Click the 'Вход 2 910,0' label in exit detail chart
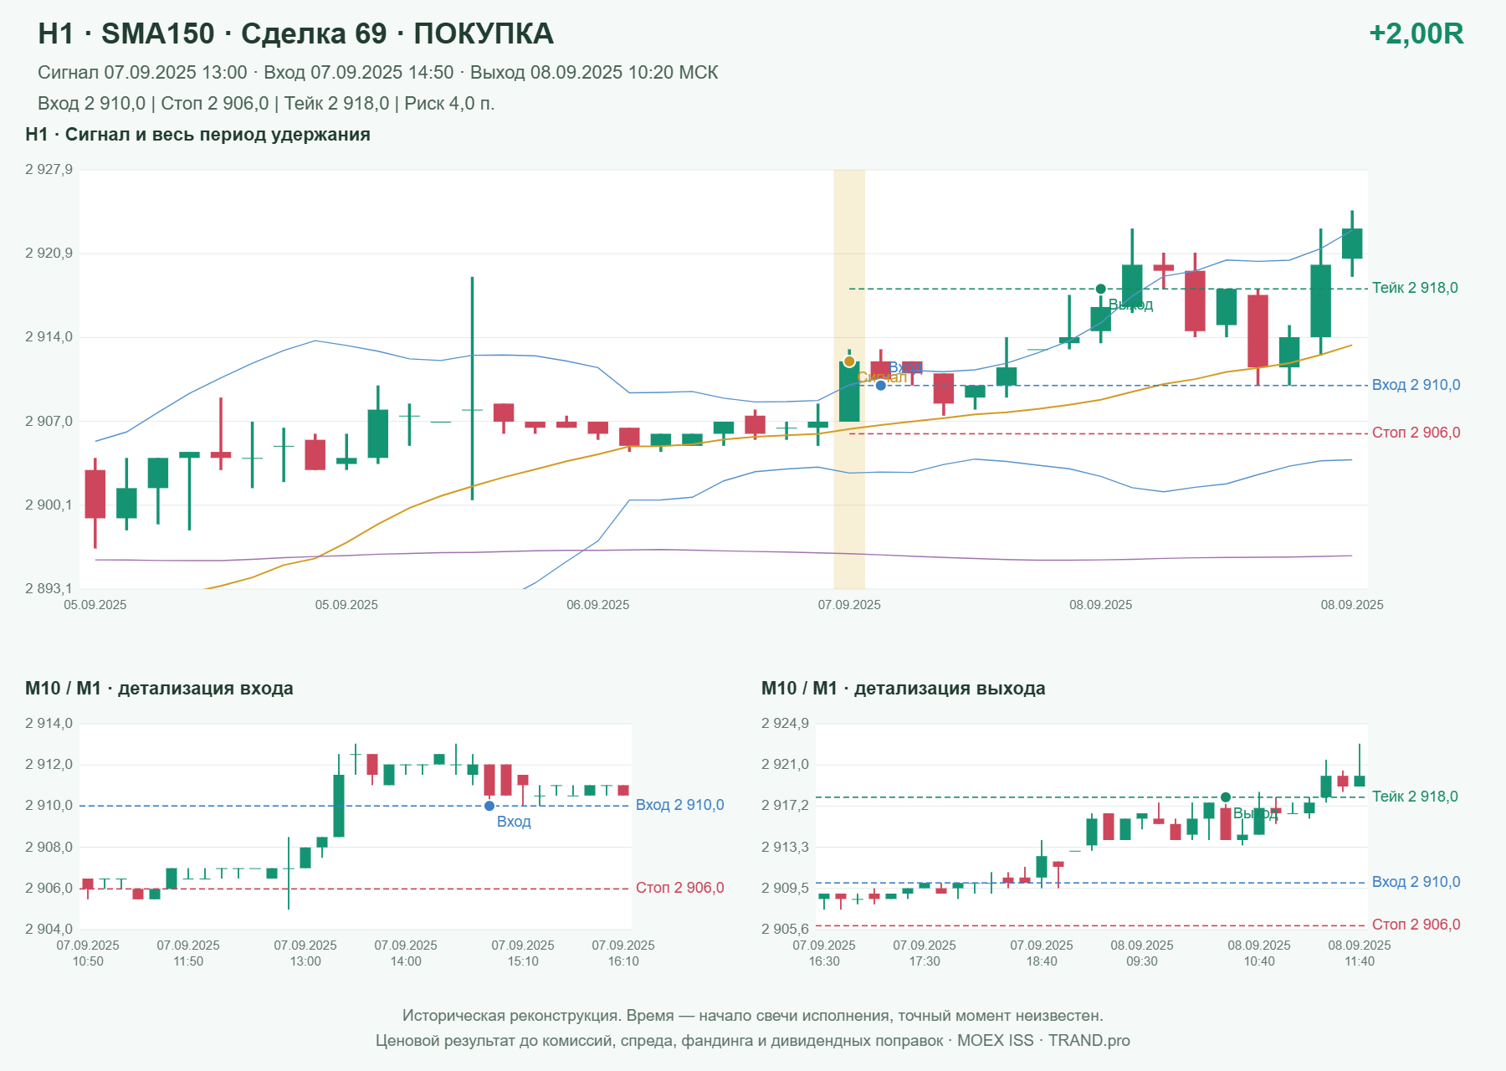This screenshot has width=1506, height=1071. click(x=1416, y=882)
